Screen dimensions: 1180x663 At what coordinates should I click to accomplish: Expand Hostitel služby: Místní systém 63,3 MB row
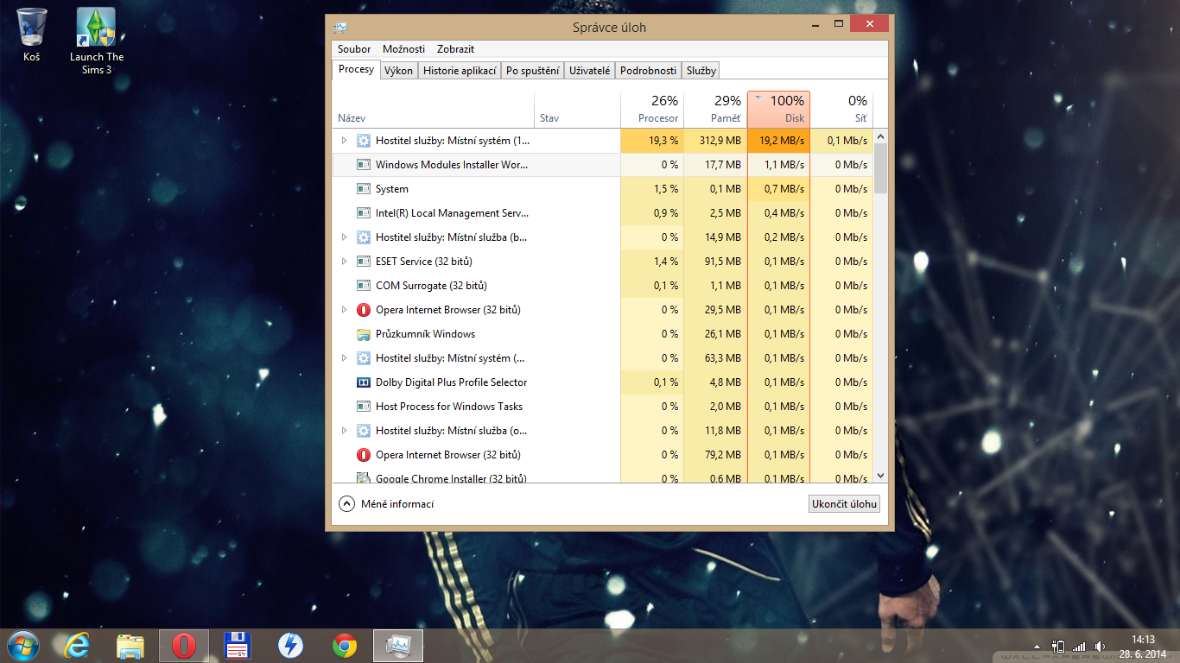point(344,358)
